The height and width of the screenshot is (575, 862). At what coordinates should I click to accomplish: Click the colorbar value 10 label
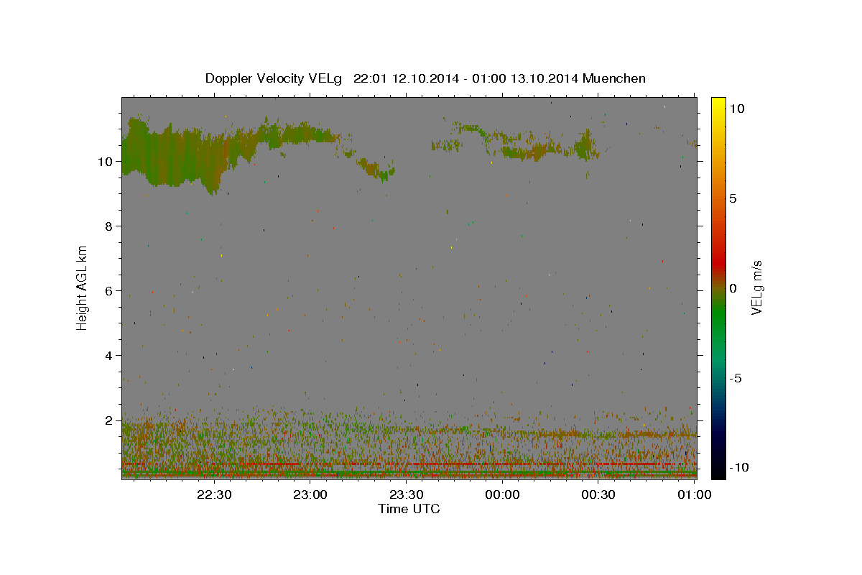736,109
